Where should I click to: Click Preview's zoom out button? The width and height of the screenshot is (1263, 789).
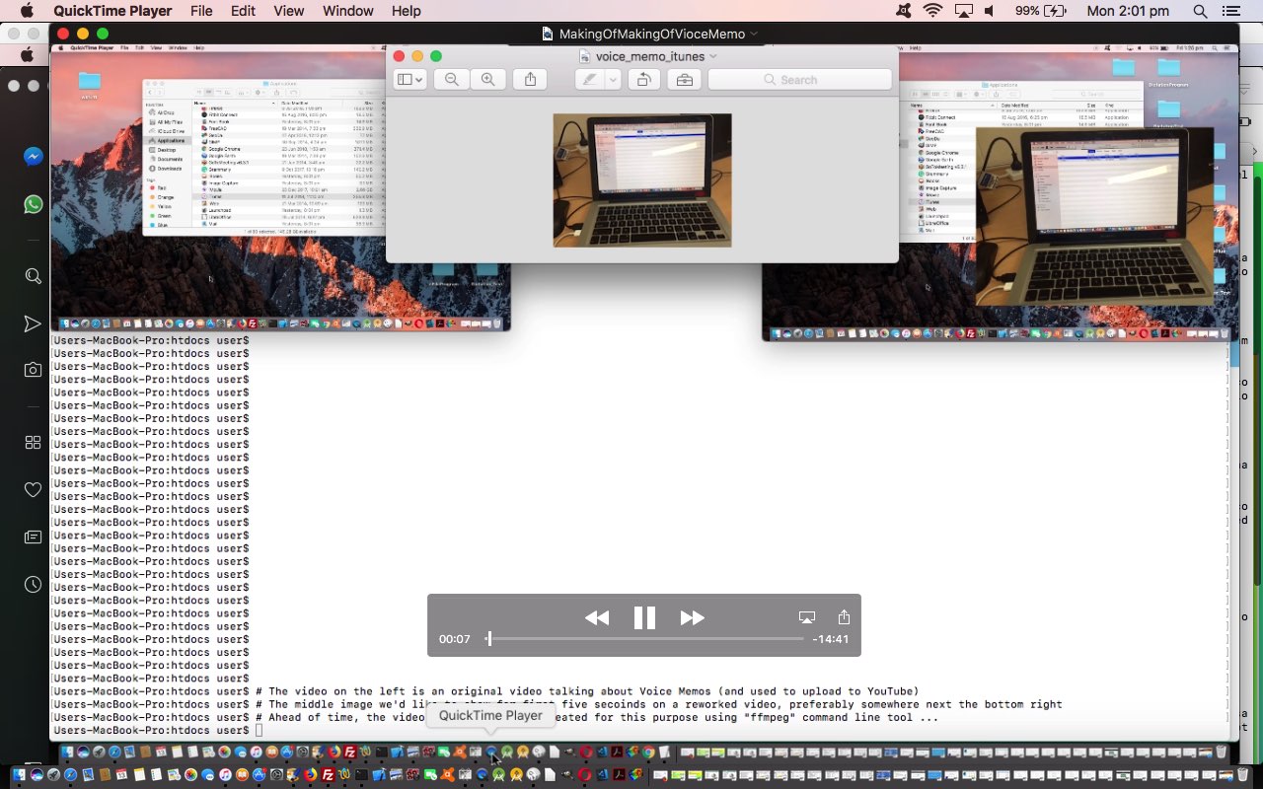452,80
